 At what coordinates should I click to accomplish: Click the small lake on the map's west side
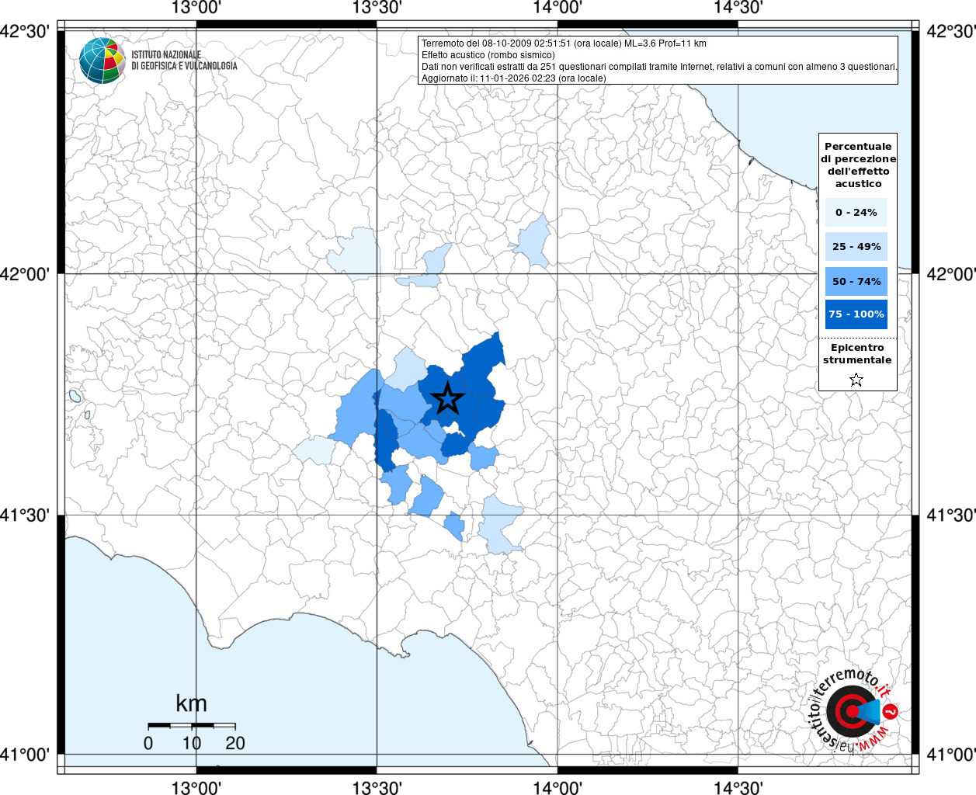75,396
